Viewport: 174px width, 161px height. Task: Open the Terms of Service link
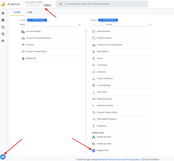pos(116,160)
